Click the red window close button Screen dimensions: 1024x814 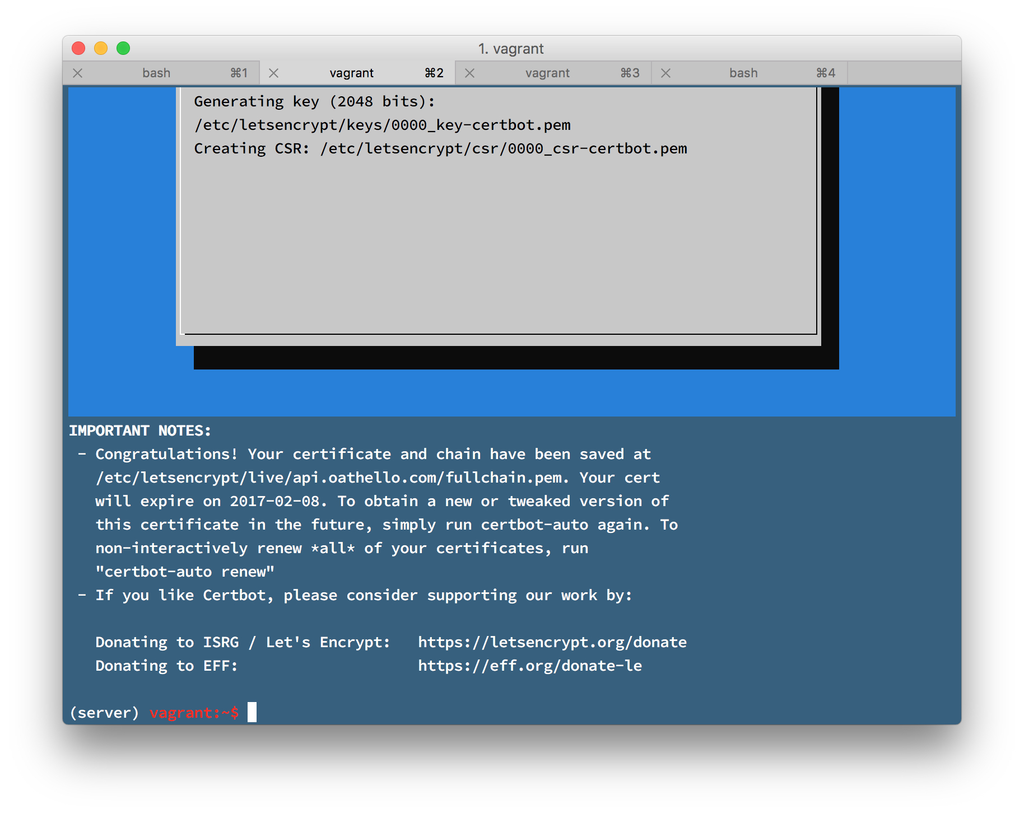[x=78, y=49]
